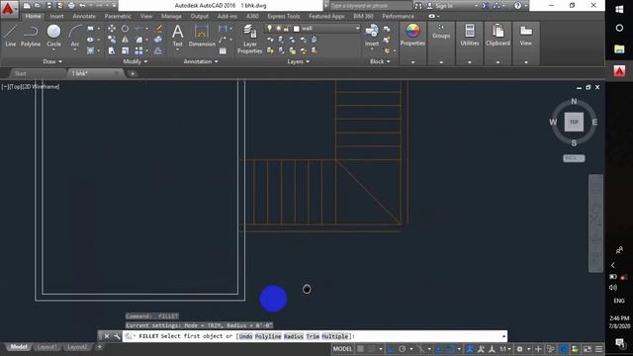This screenshot has height=356, width=633.
Task: Toggle the wall layer lock icon
Action: pos(286,29)
